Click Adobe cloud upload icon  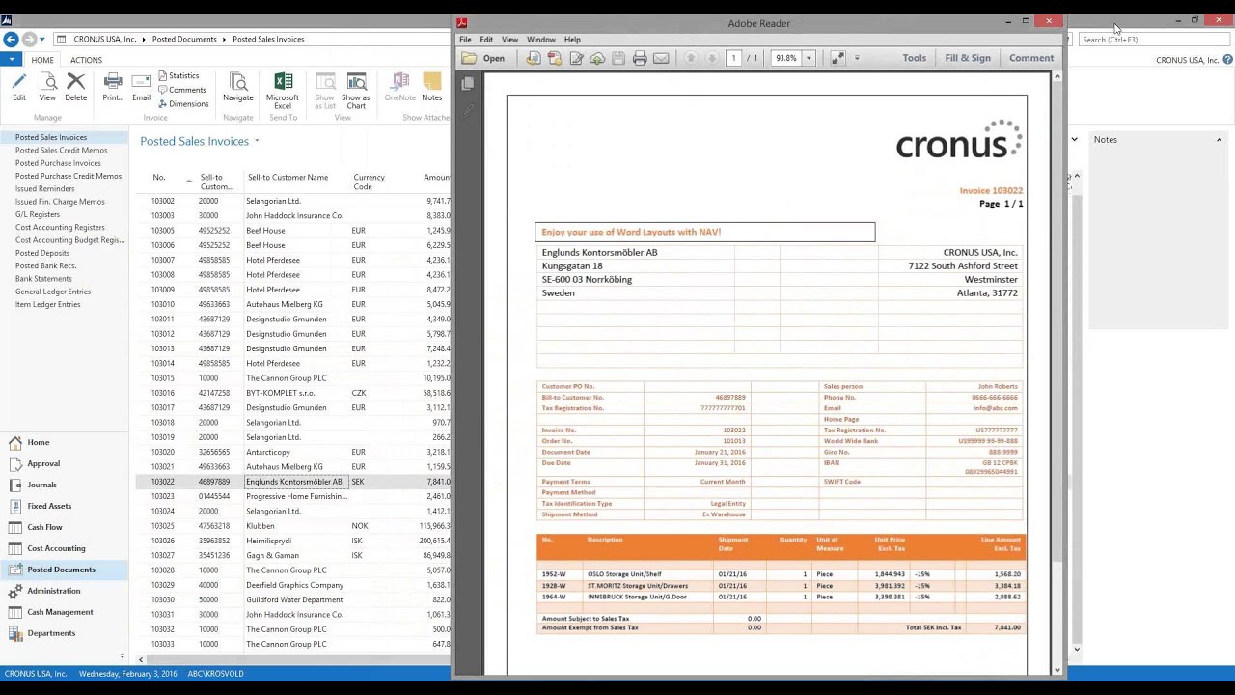[597, 58]
